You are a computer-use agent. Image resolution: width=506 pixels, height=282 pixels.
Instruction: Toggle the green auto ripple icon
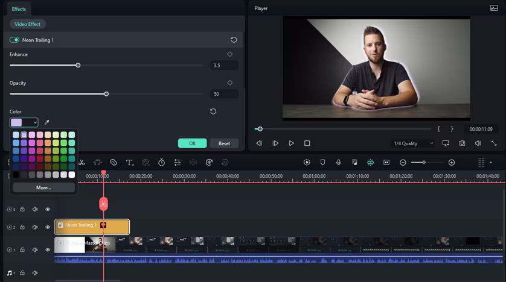[x=371, y=163]
